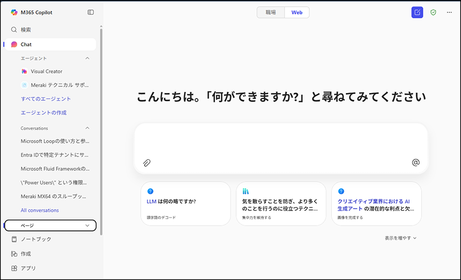Click question icon on LLM prompt card

[150, 191]
